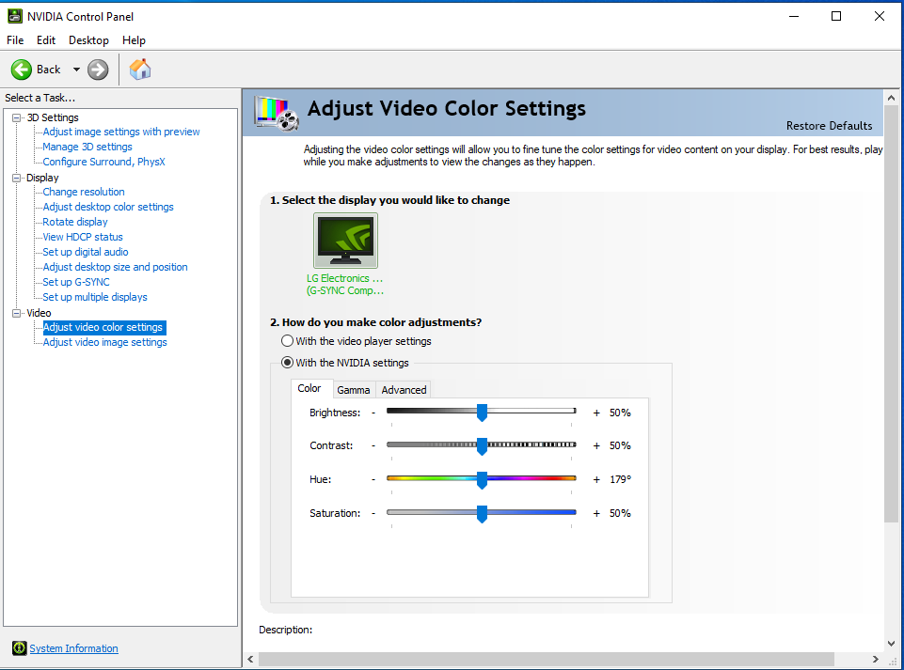904x670 pixels.
Task: Switch to the Advanced tab
Action: point(404,390)
